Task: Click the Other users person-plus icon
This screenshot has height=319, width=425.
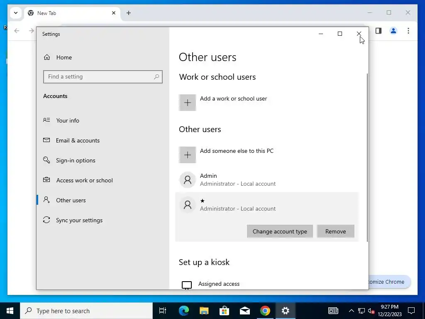Action: pos(46,200)
